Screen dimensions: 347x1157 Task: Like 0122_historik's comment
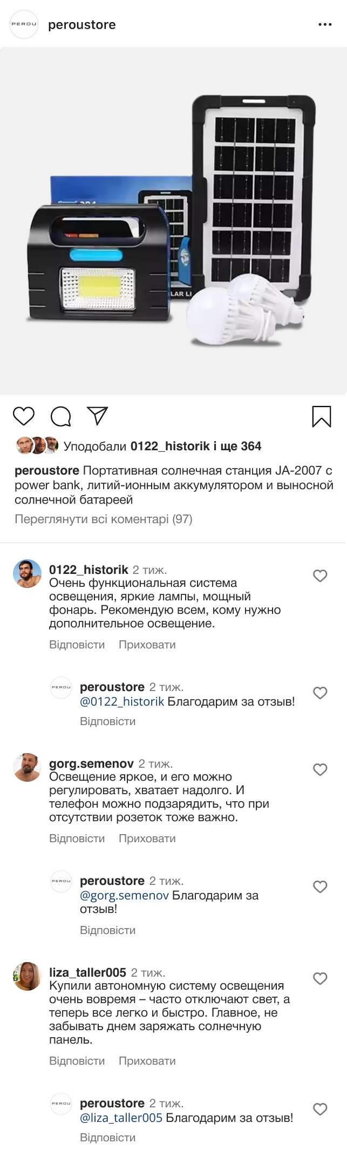click(x=320, y=576)
